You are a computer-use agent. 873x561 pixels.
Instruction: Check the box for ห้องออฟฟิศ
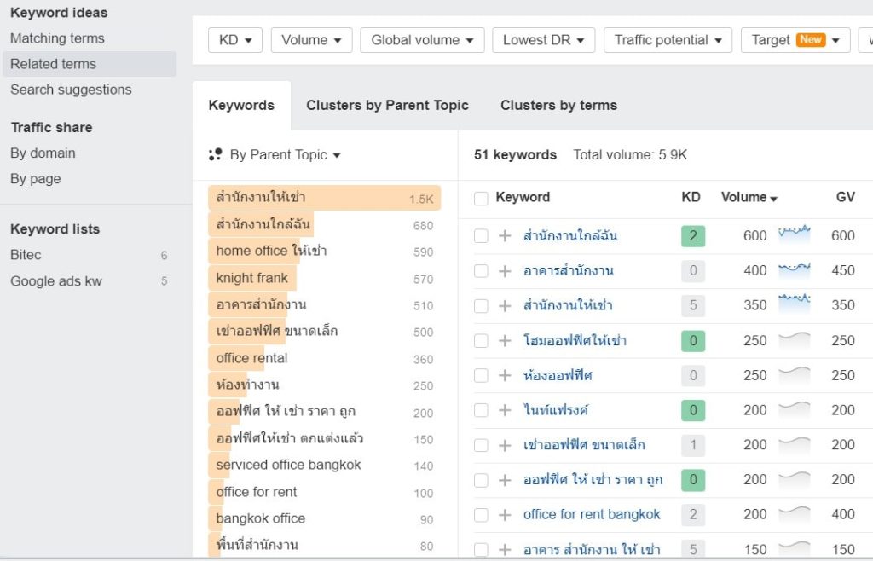[481, 376]
